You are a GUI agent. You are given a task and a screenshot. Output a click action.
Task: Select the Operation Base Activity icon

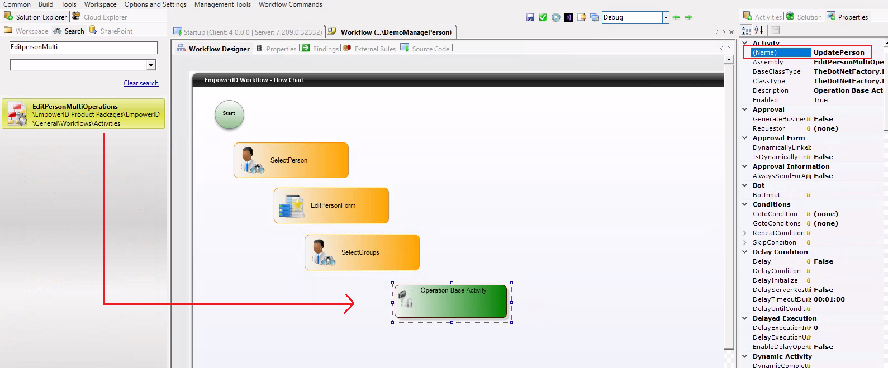pyautogui.click(x=406, y=299)
